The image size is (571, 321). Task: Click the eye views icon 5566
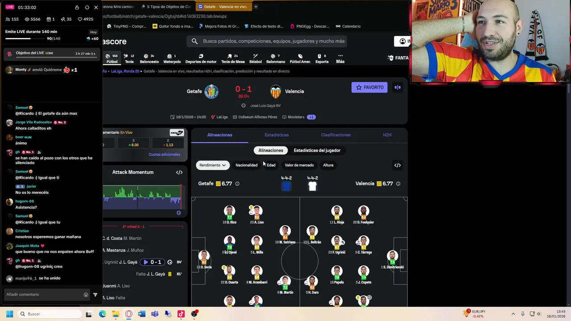pos(27,19)
